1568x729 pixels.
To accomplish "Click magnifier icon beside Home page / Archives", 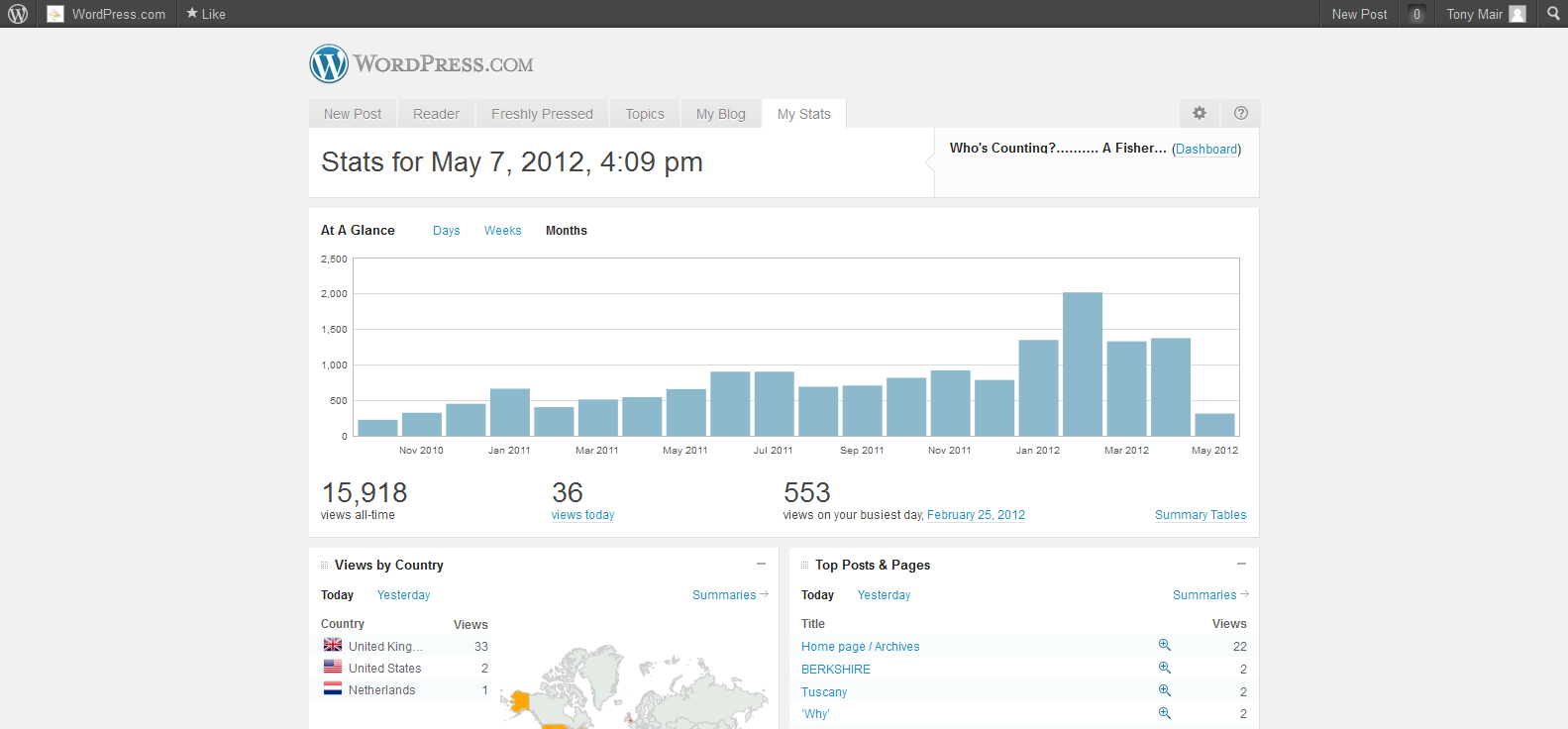I will point(1165,645).
